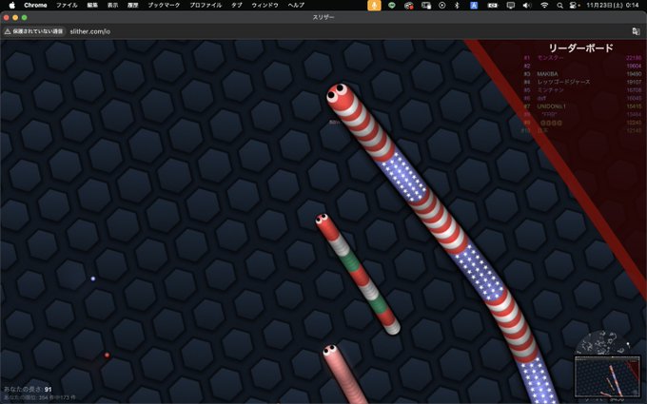Image resolution: width=647 pixels, height=404 pixels.
Task: Click the yellow minimize window button
Action: (15, 17)
